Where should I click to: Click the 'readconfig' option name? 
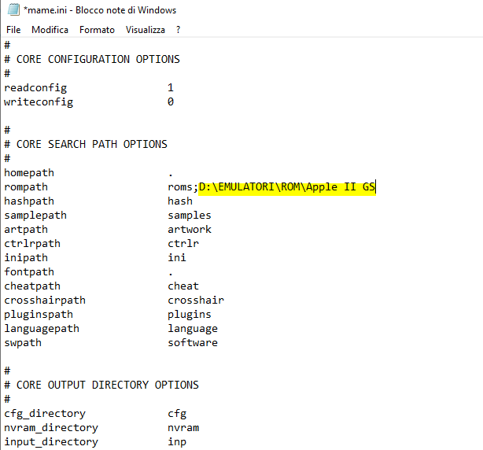pyautogui.click(x=35, y=88)
